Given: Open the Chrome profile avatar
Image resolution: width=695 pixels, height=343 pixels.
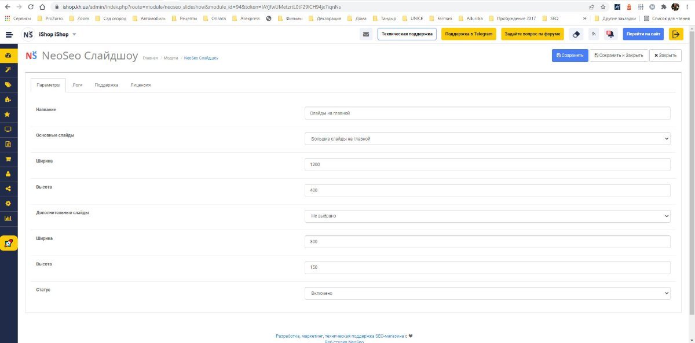Looking at the screenshot, I should [675, 7].
